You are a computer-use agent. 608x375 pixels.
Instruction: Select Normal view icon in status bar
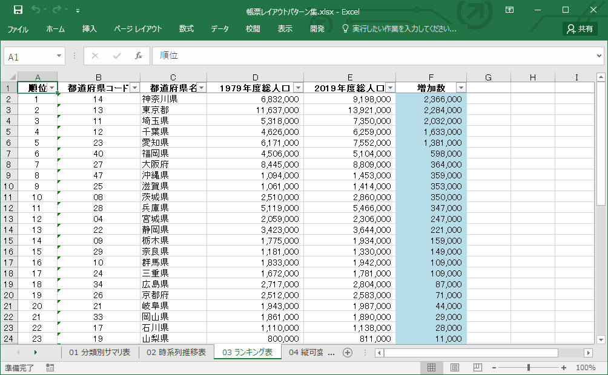pyautogui.click(x=431, y=368)
